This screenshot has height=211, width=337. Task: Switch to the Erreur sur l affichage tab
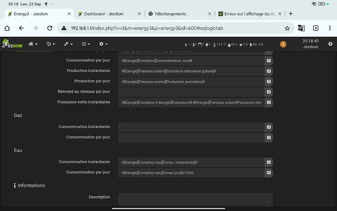click(250, 14)
